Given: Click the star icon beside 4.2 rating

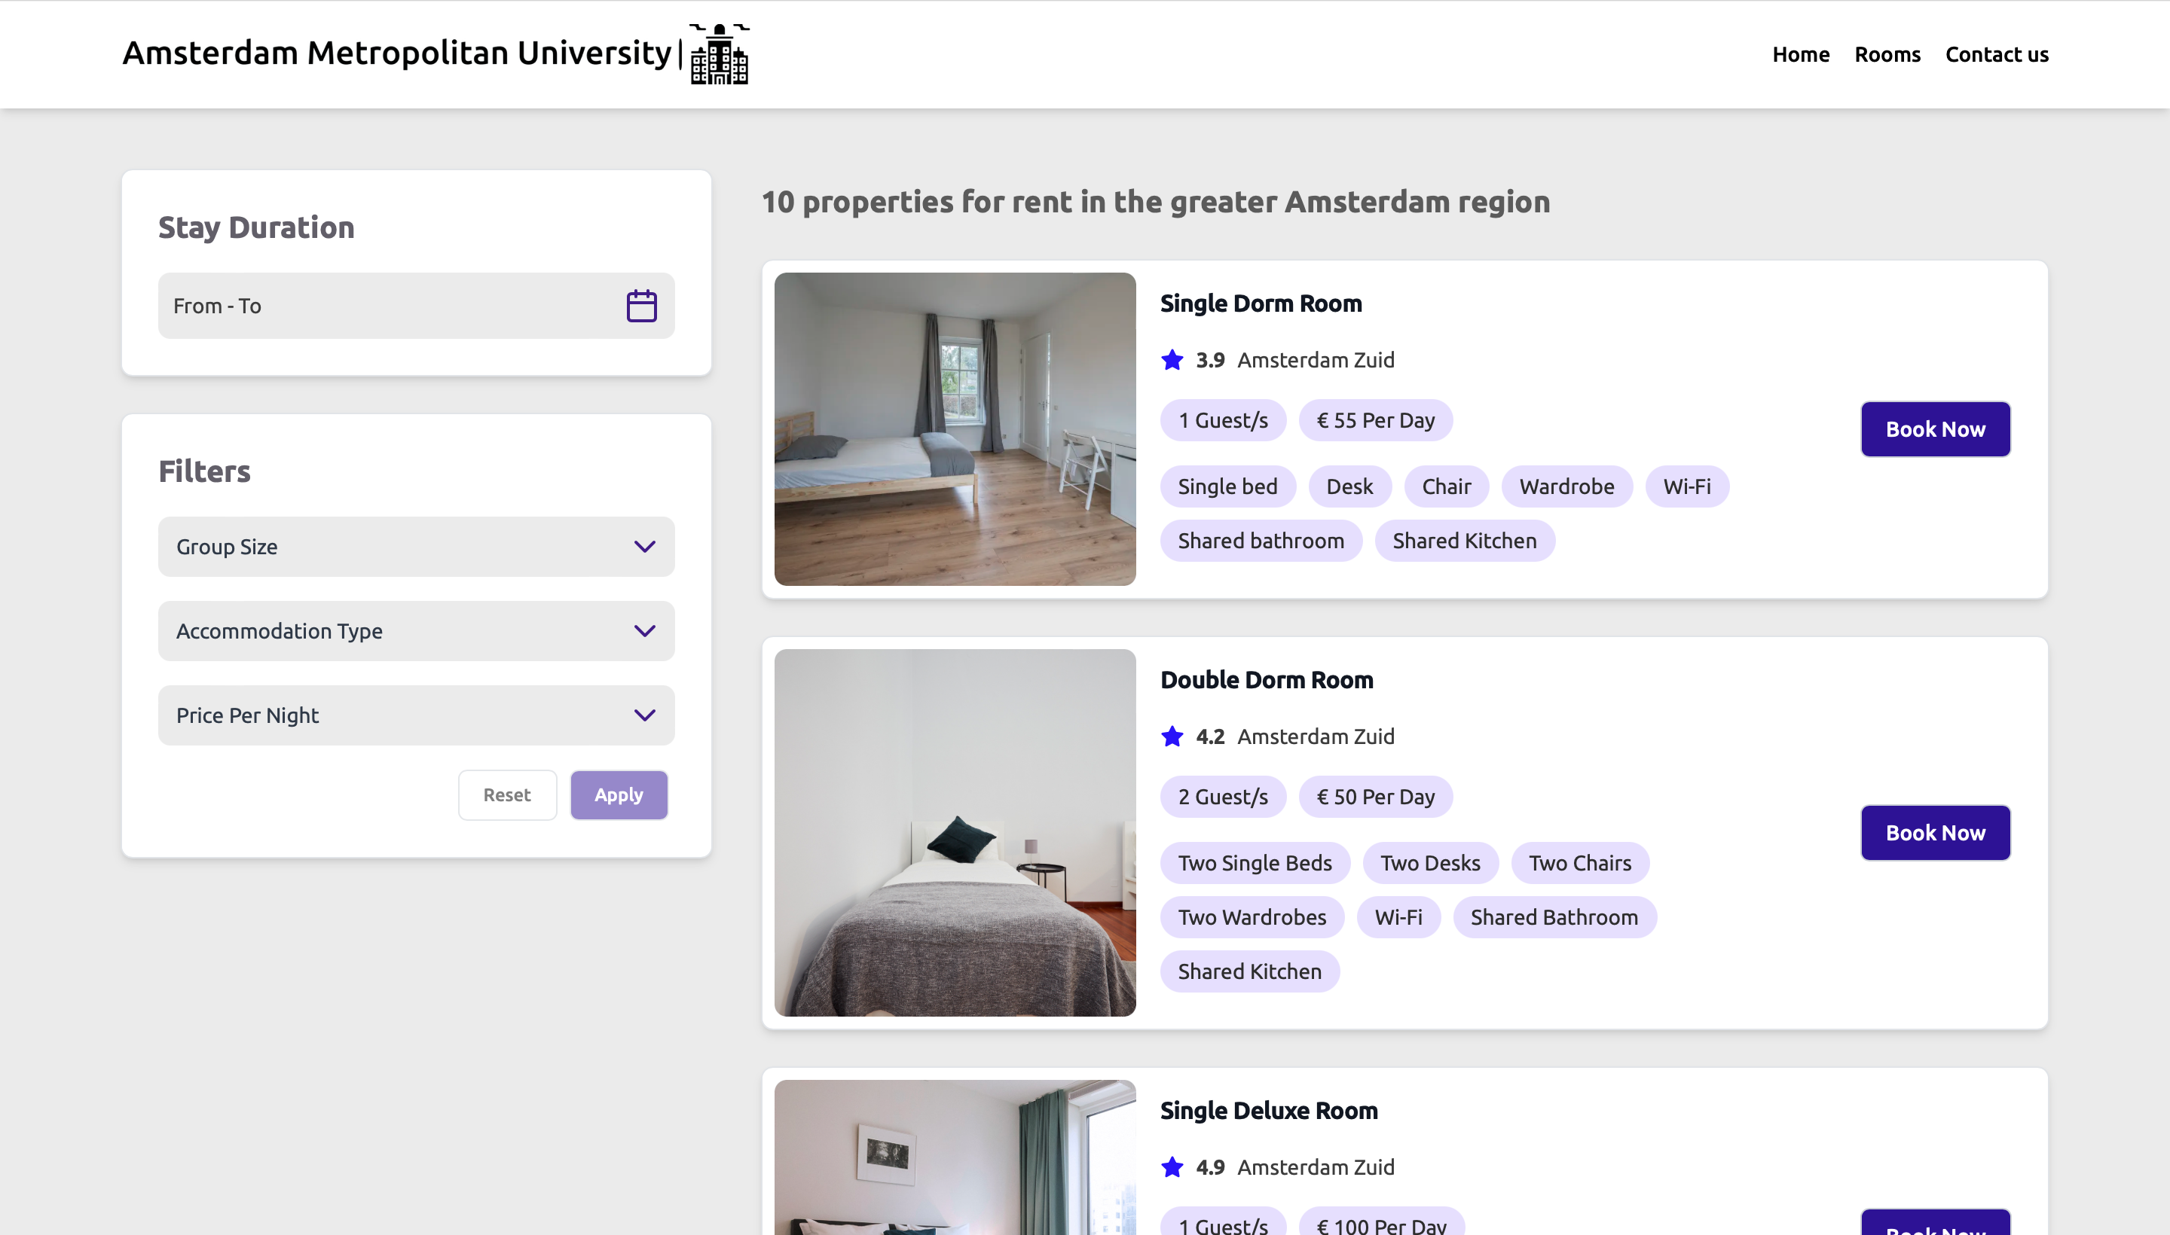Looking at the screenshot, I should coord(1172,736).
